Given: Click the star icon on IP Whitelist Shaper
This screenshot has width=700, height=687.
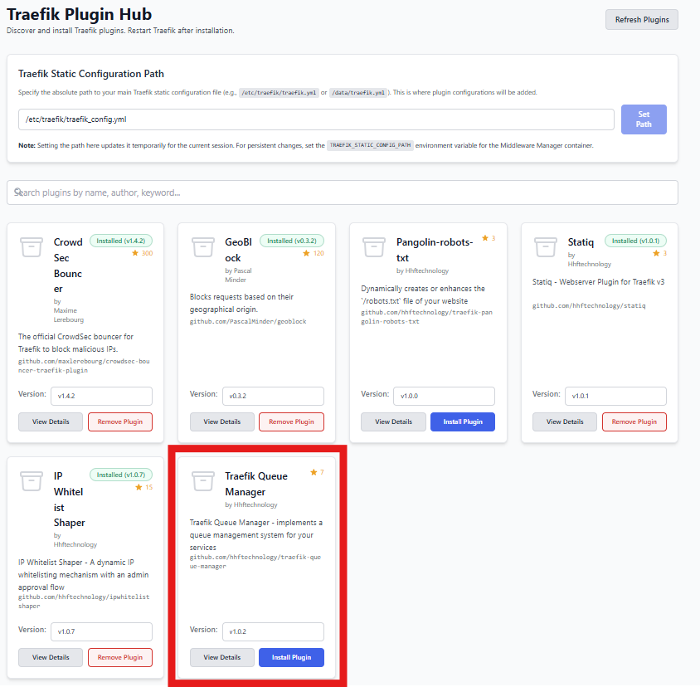Looking at the screenshot, I should click(x=139, y=487).
